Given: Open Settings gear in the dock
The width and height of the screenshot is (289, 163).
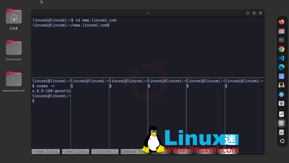Looking at the screenshot, I should coord(281,123).
